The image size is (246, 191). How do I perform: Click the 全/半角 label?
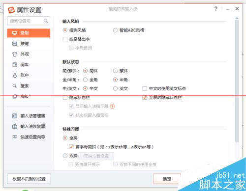(71, 80)
